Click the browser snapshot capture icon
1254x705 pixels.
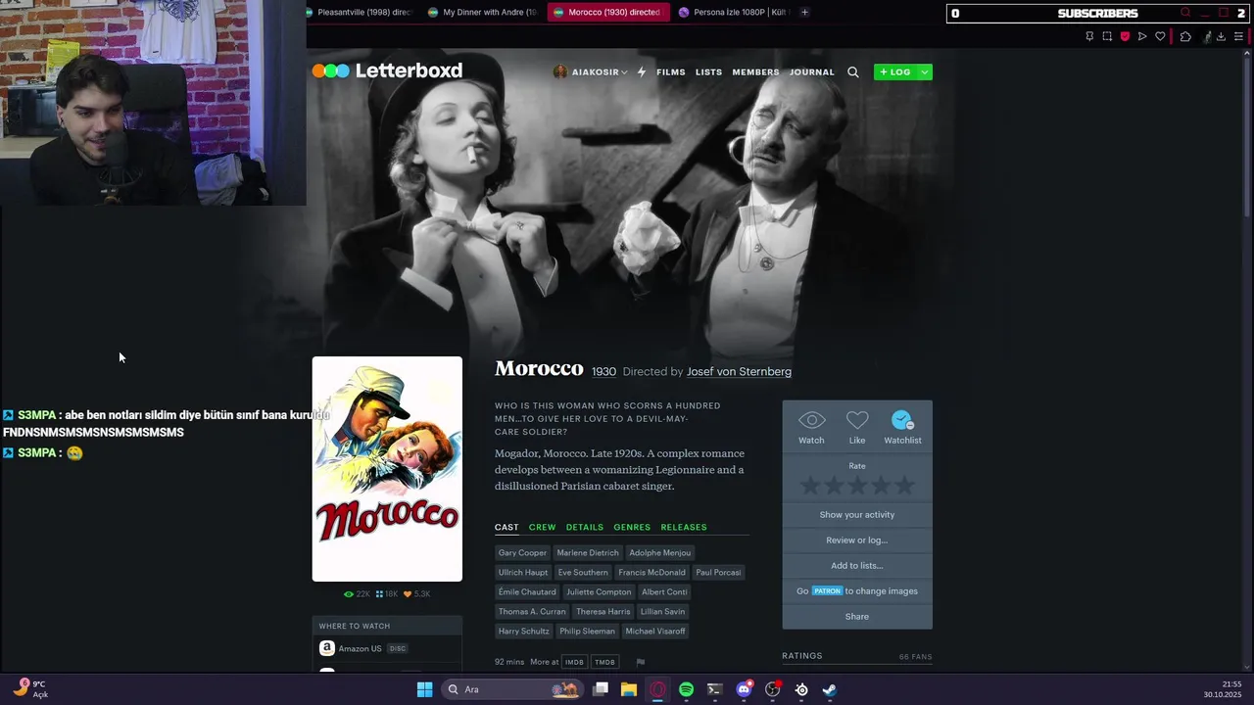pyautogui.click(x=1107, y=36)
